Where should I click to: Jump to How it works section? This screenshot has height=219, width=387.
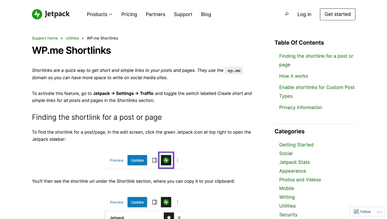294,76
